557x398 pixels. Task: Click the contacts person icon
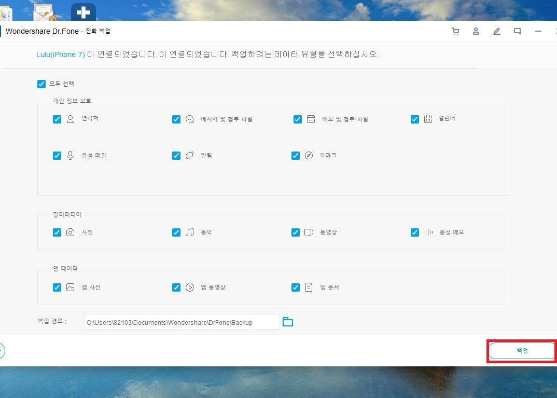point(71,119)
